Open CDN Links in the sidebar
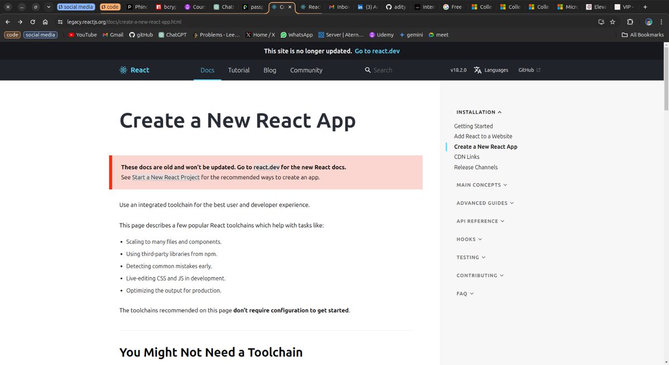The height and width of the screenshot is (365, 669). [467, 157]
